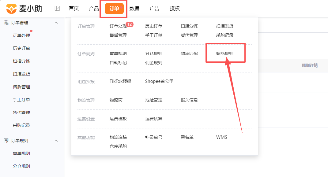Open 售后管理 in the dropdown panel

point(118,35)
